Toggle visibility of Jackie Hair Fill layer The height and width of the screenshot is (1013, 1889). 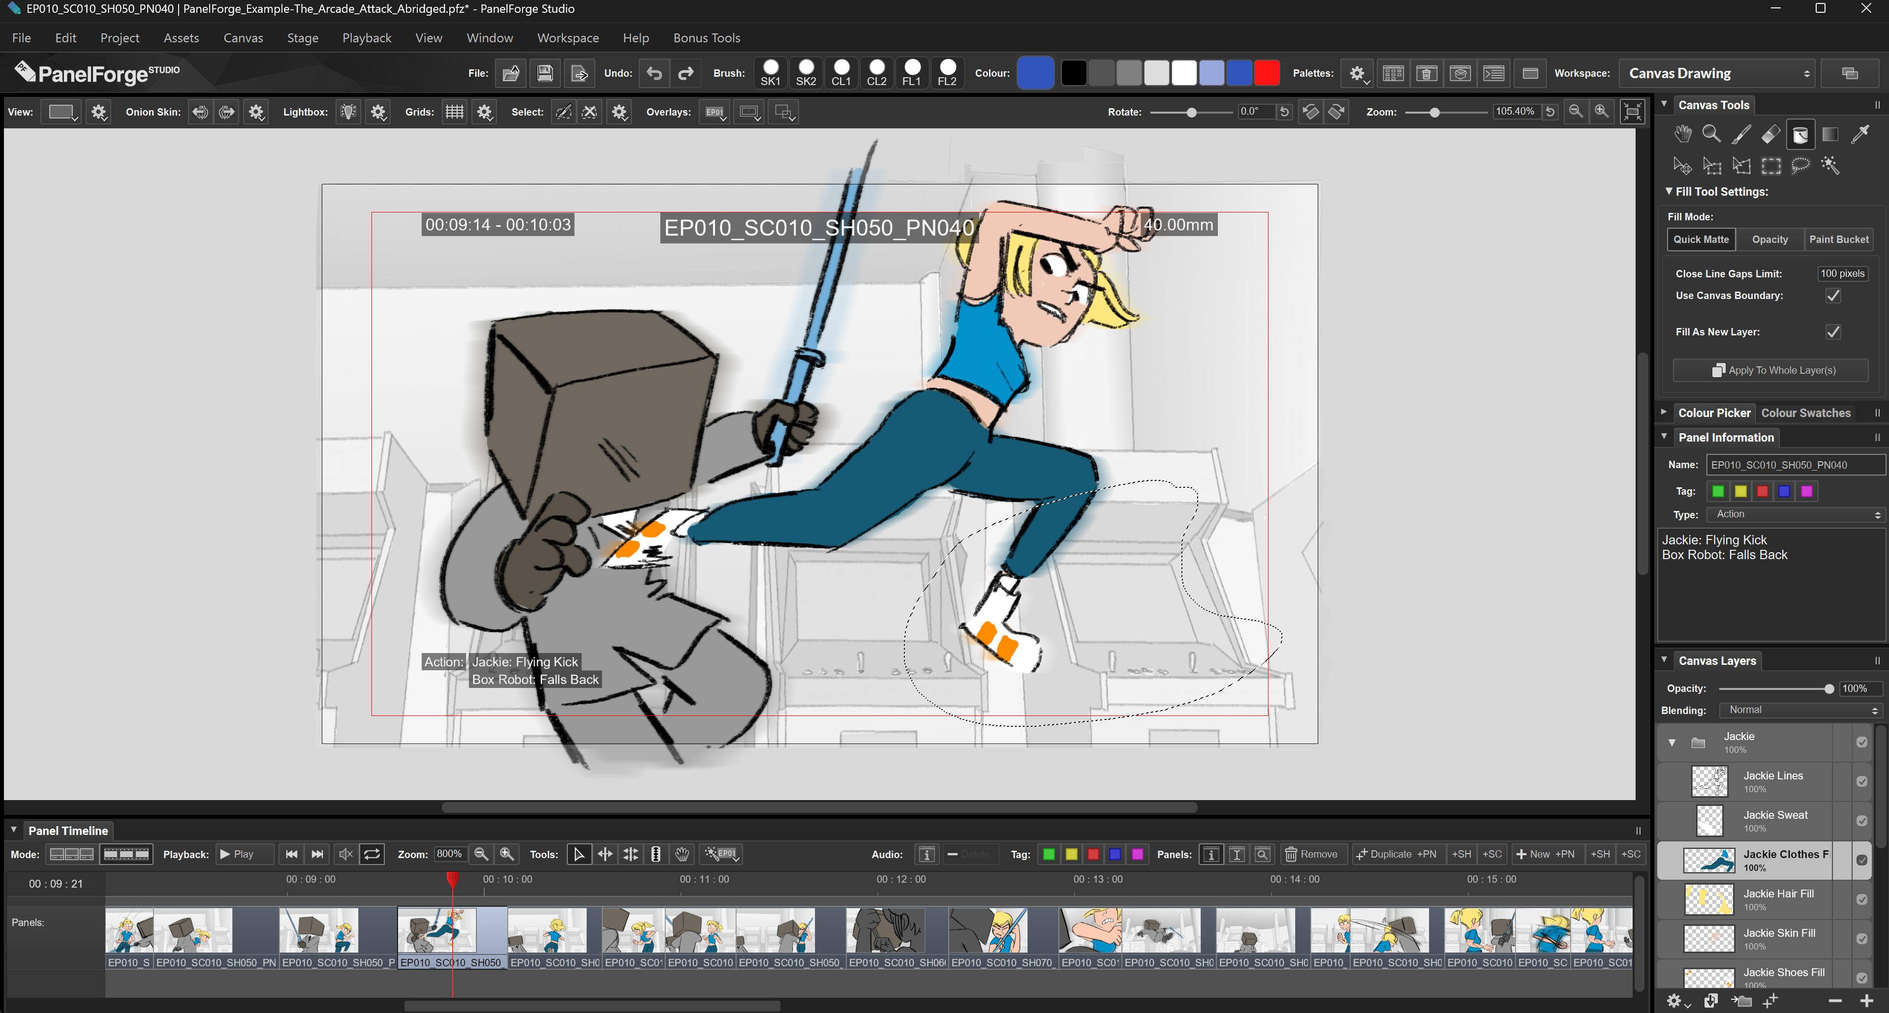pyautogui.click(x=1861, y=899)
